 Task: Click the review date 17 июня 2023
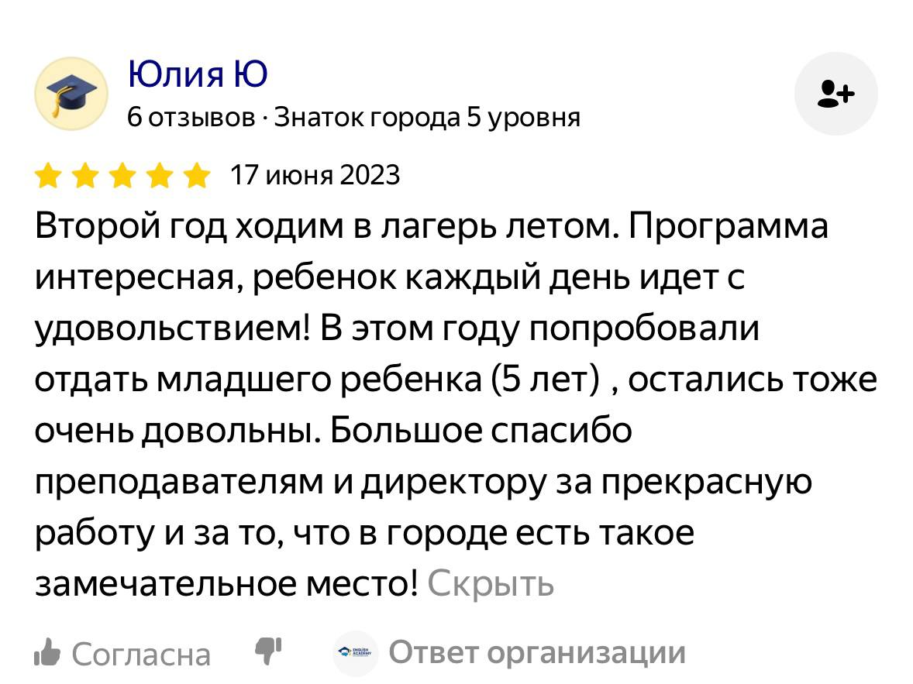(x=315, y=175)
